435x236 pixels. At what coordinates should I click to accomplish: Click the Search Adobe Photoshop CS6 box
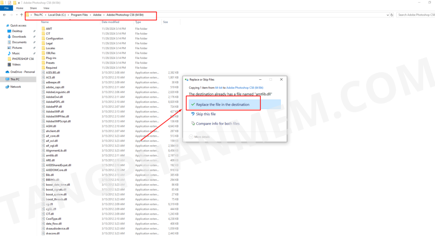[415, 15]
